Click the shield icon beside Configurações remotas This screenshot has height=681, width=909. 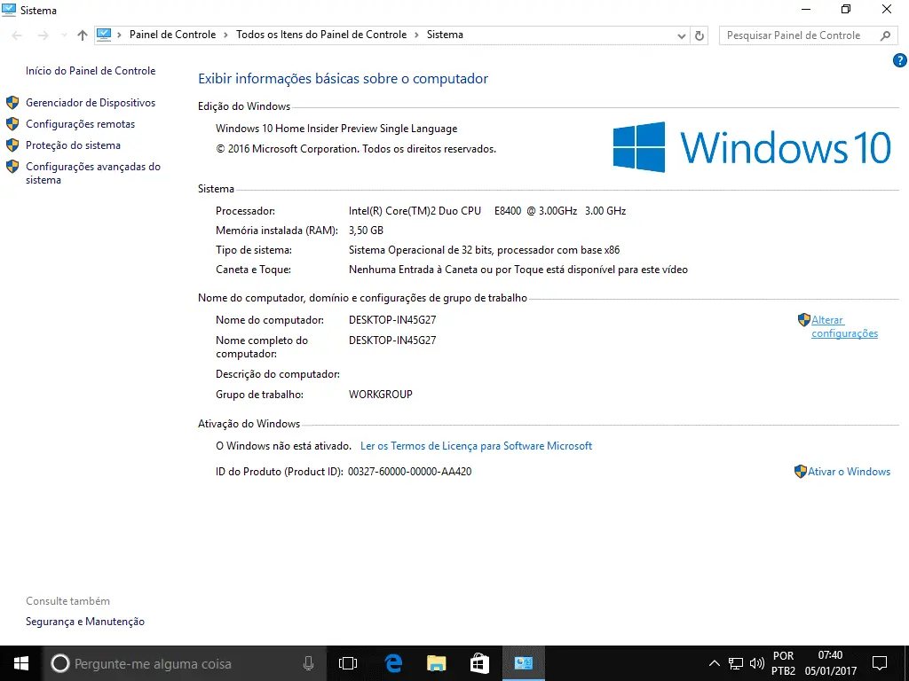click(12, 124)
